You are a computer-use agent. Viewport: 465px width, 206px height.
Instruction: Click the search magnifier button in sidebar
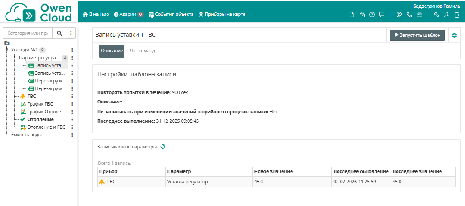[59, 33]
